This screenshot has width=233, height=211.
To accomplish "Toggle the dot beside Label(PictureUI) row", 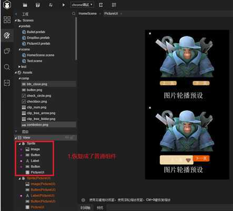I will [x=21, y=196].
